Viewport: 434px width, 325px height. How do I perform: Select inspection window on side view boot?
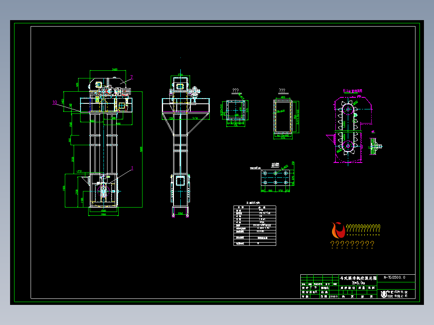point(180,181)
